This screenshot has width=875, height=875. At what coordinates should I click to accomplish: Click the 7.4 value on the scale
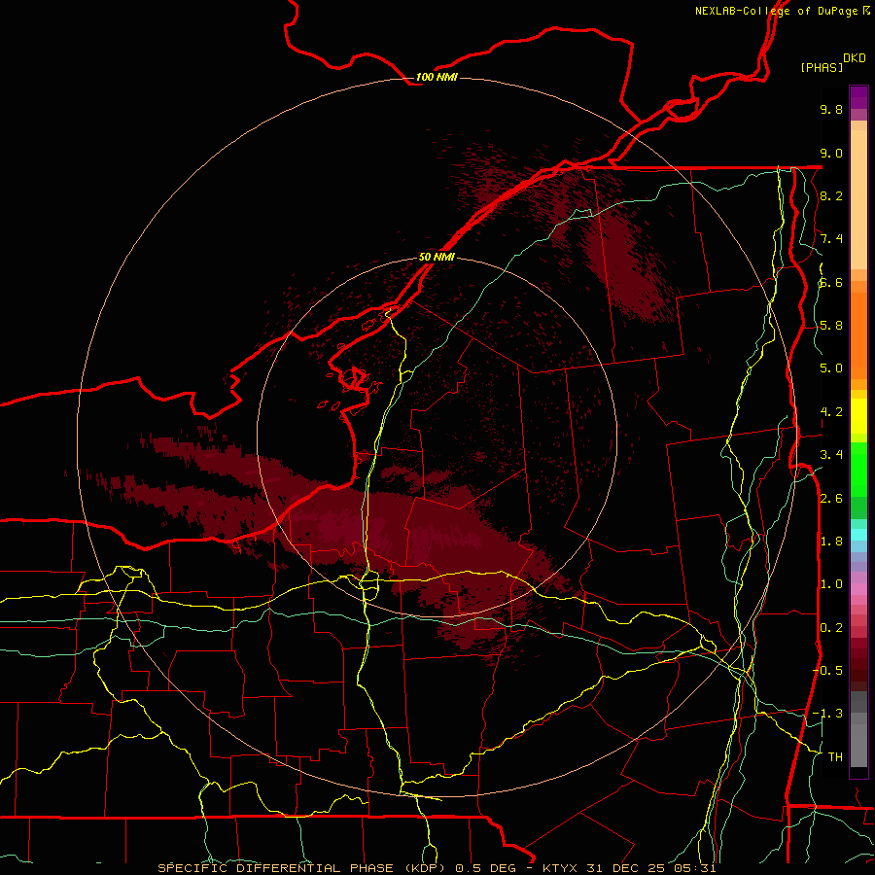tap(831, 239)
